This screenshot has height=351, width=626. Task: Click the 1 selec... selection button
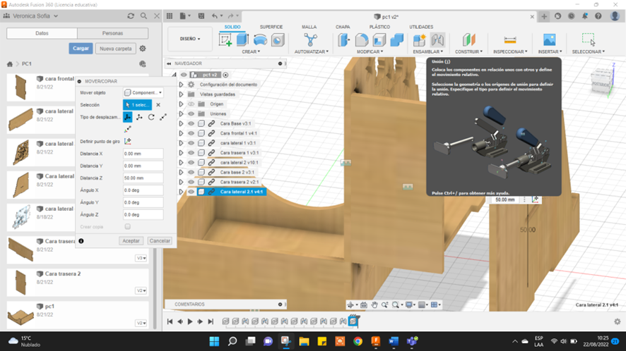[137, 105]
